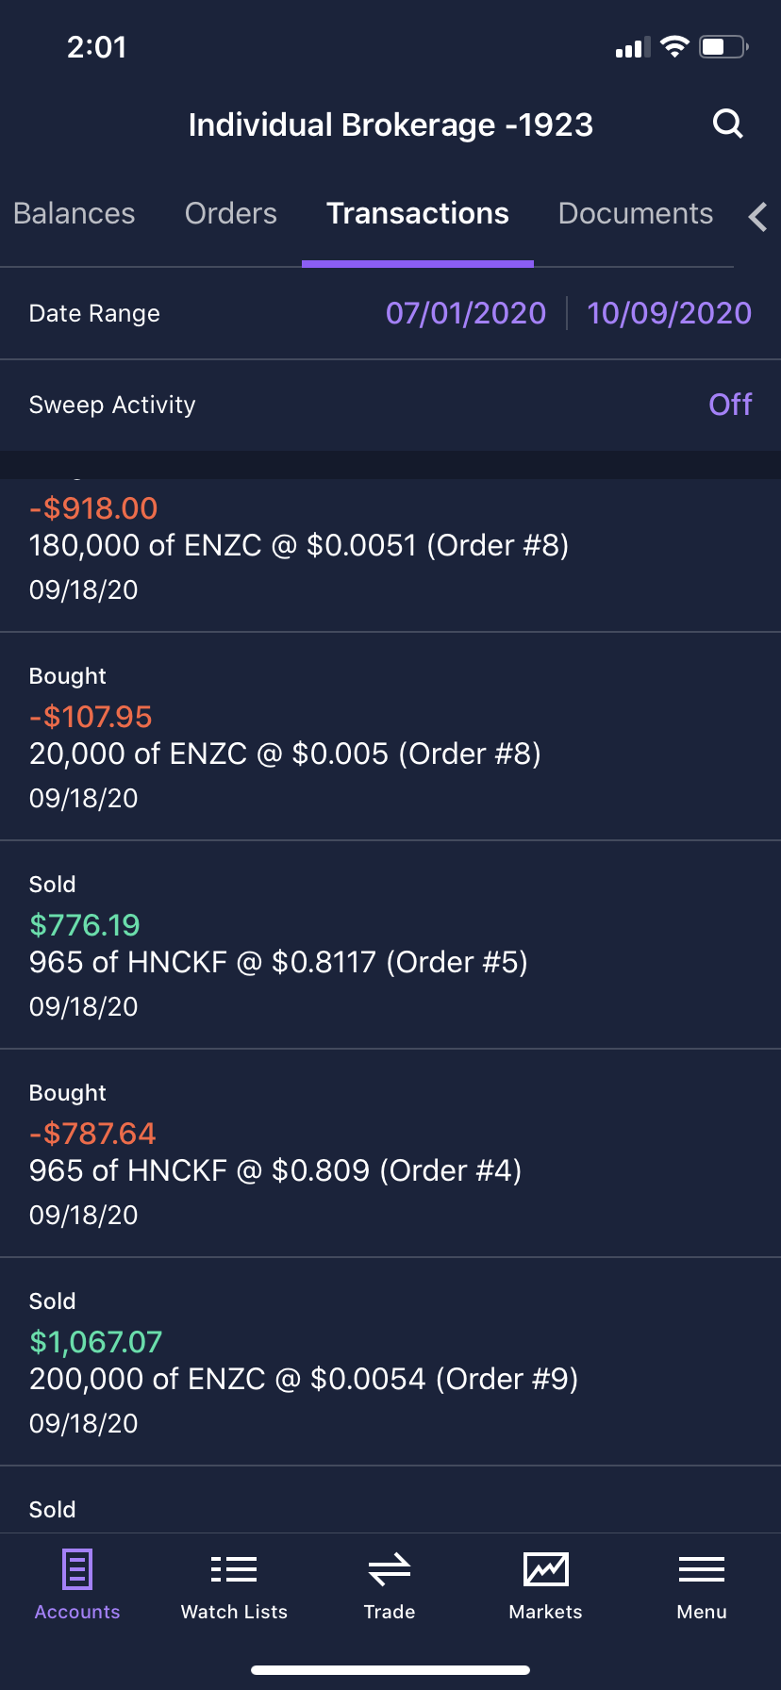This screenshot has height=1690, width=781.
Task: Open the $1,067.07 ENZC sold transaction
Action: (x=390, y=1362)
